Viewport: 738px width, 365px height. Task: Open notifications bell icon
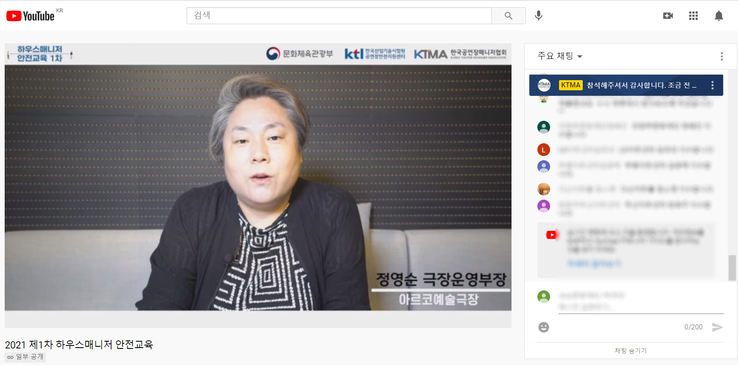pyautogui.click(x=719, y=16)
